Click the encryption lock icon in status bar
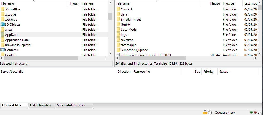The image size is (263, 115). (205, 112)
